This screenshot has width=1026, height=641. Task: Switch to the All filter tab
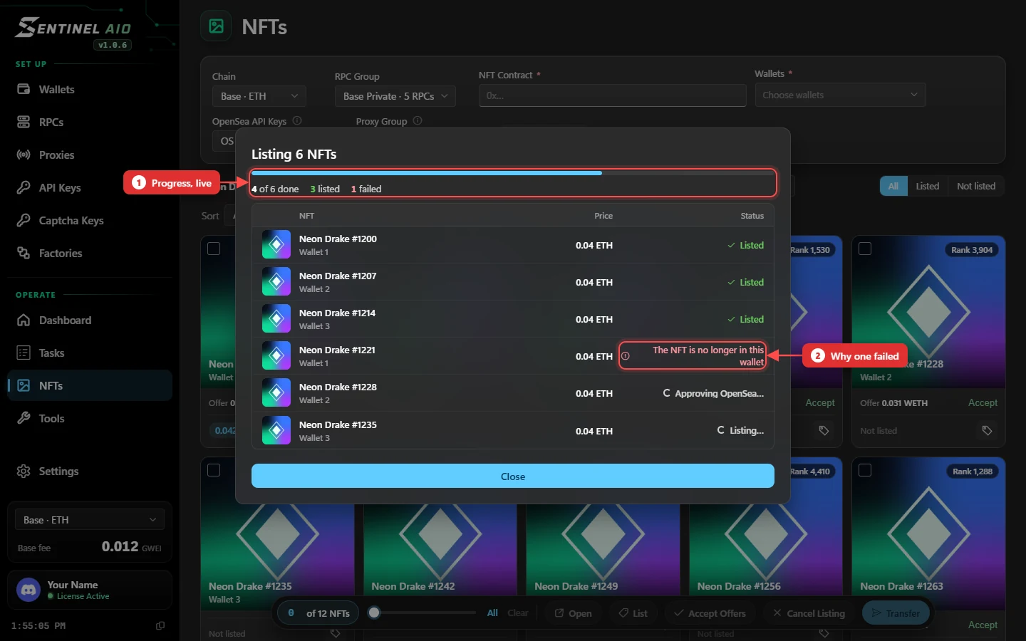point(893,186)
